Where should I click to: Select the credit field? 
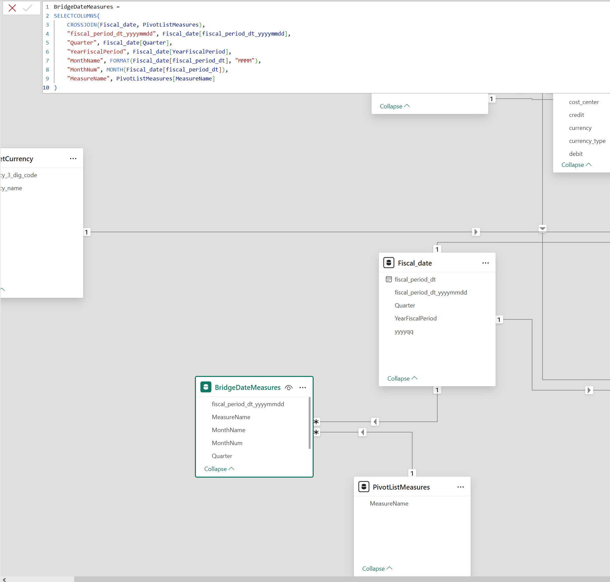click(576, 115)
